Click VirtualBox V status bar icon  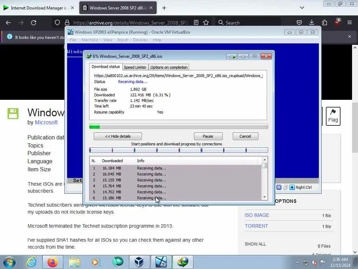tap(279, 187)
